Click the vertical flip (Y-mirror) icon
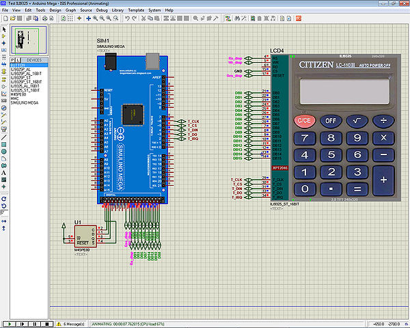 point(4,228)
